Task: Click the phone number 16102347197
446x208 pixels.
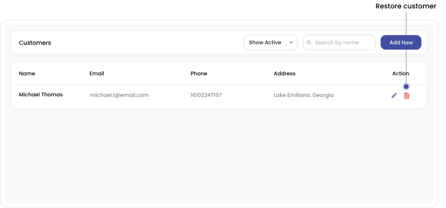Action: (x=206, y=95)
